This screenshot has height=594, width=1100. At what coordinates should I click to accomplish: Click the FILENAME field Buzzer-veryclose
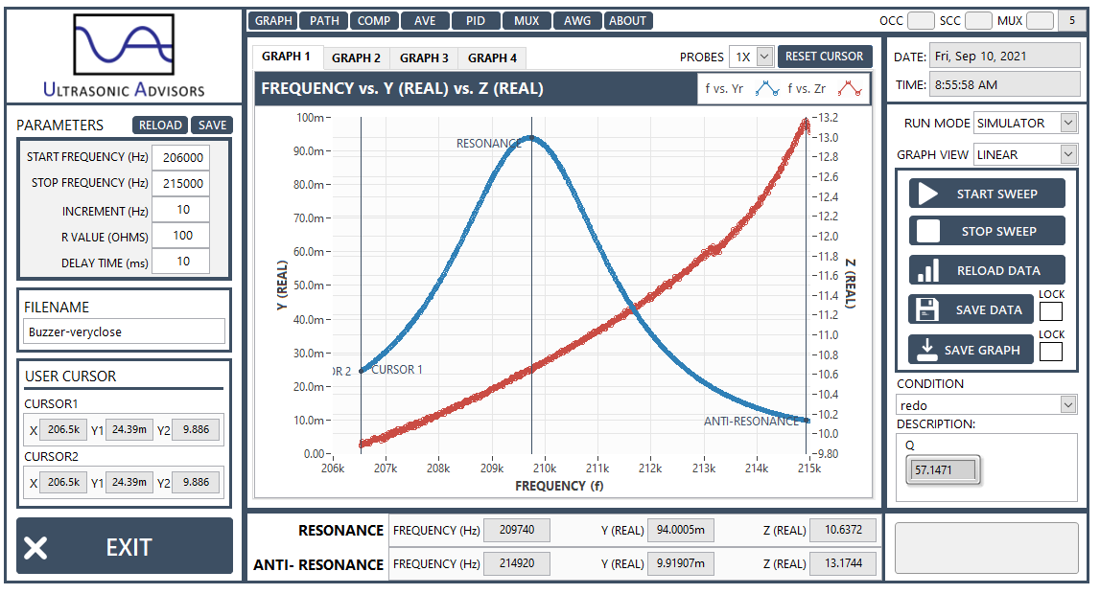(x=124, y=332)
